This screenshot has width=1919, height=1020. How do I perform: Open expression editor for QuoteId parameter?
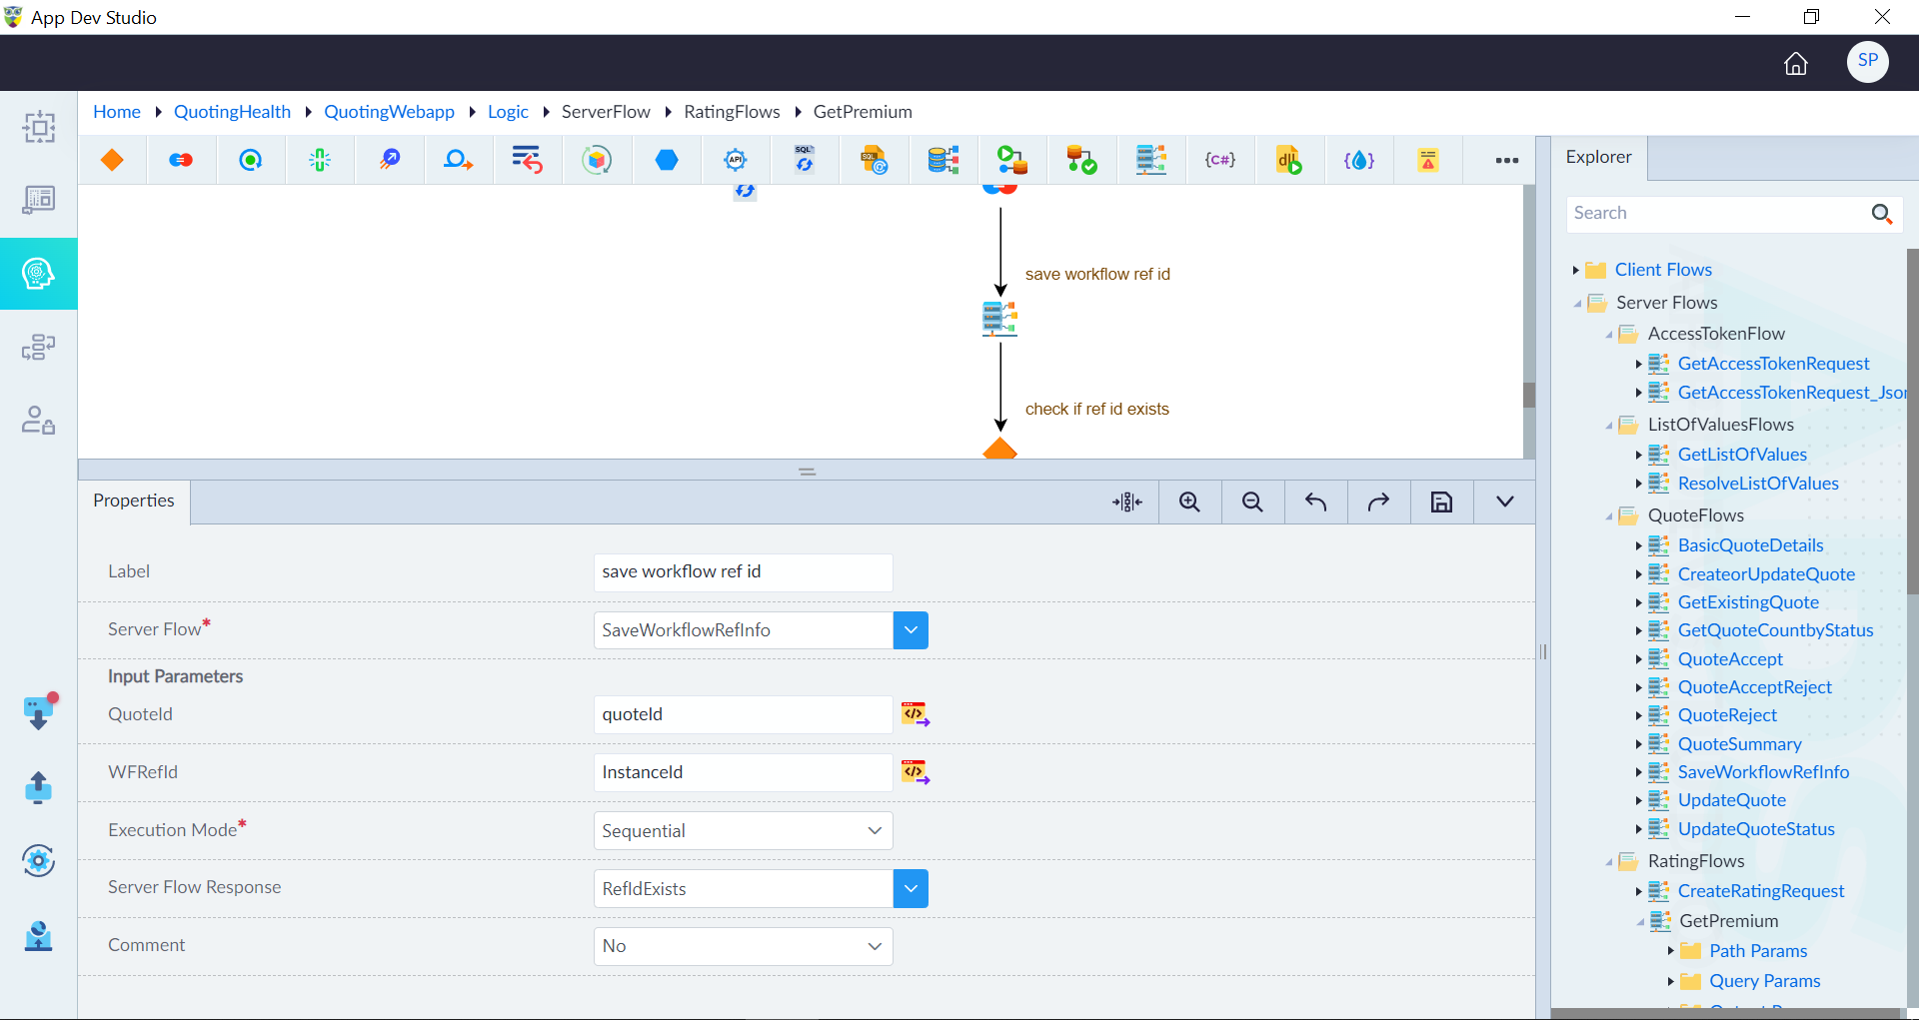click(915, 714)
